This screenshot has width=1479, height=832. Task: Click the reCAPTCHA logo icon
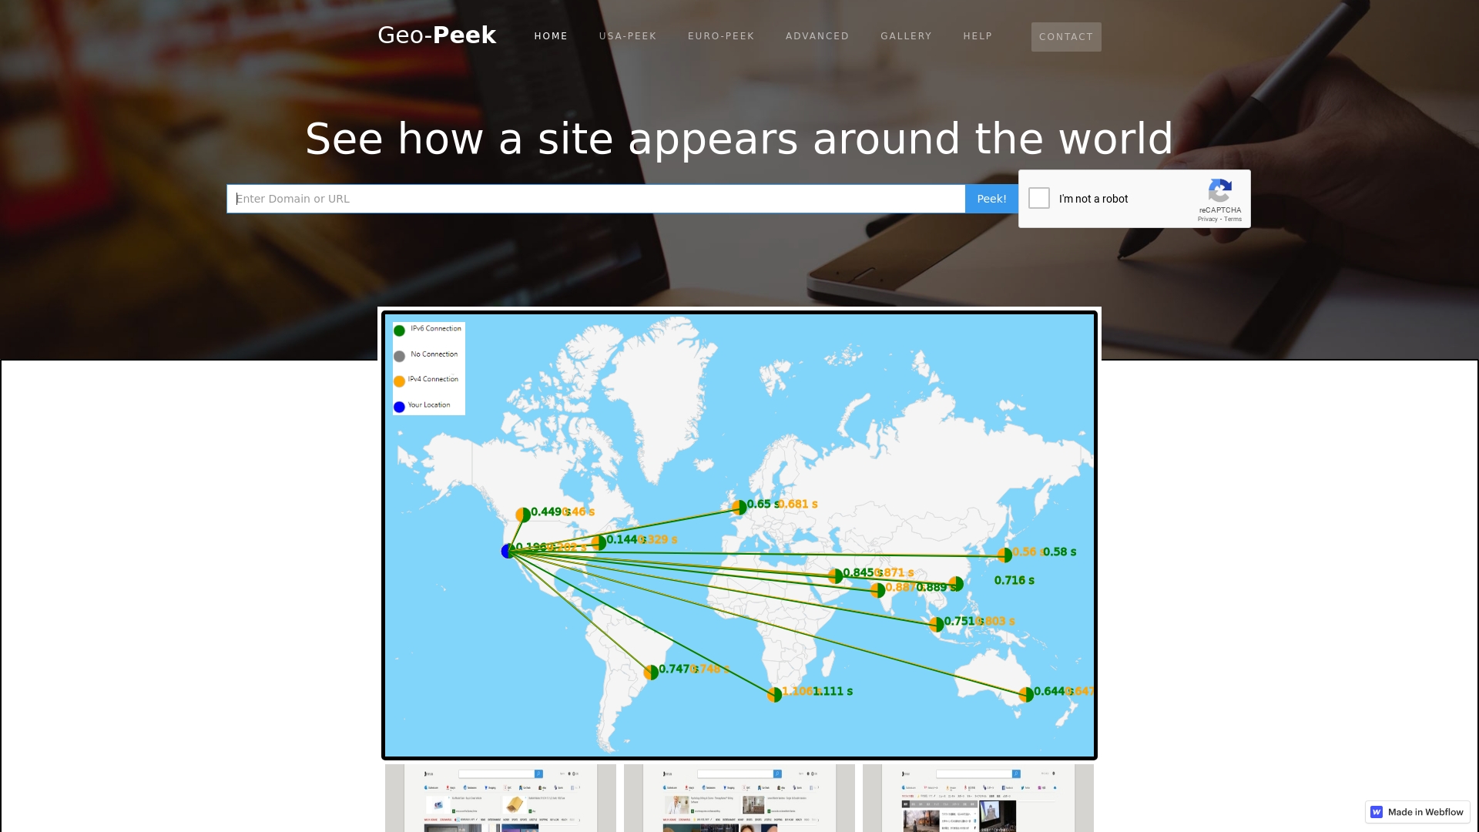pos(1220,190)
